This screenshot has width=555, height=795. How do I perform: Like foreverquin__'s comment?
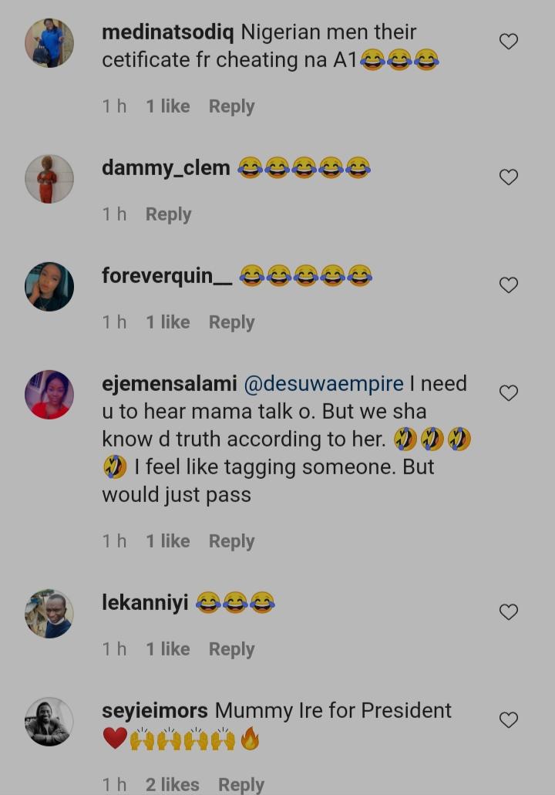pyautogui.click(x=509, y=285)
